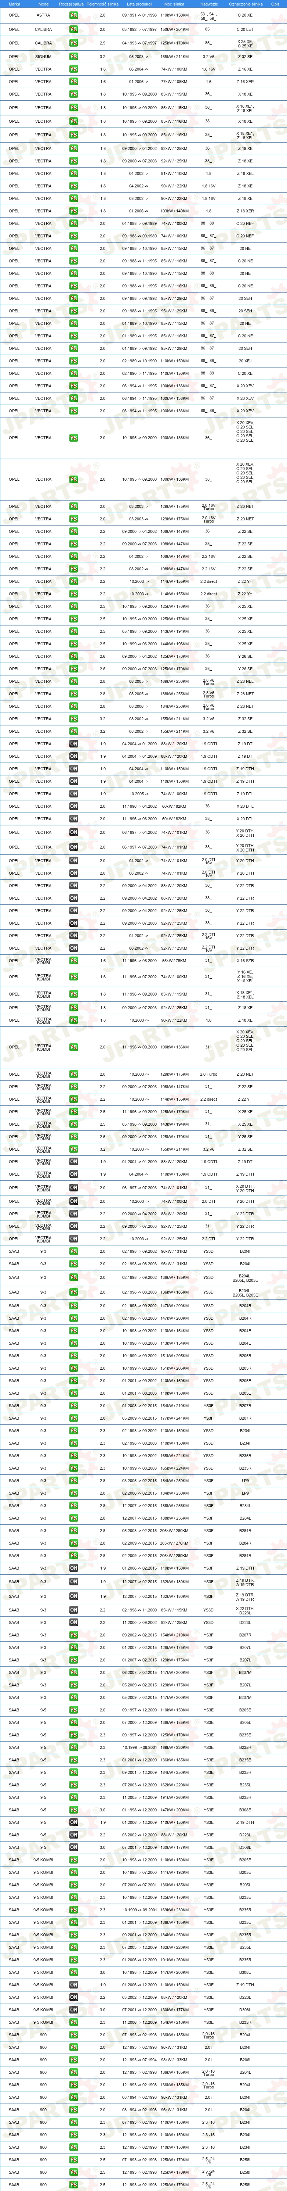Click the Pb fuel icon in the CALIBRA C 20 LET row
Viewport: 287px width, 2191px height.
[74, 30]
